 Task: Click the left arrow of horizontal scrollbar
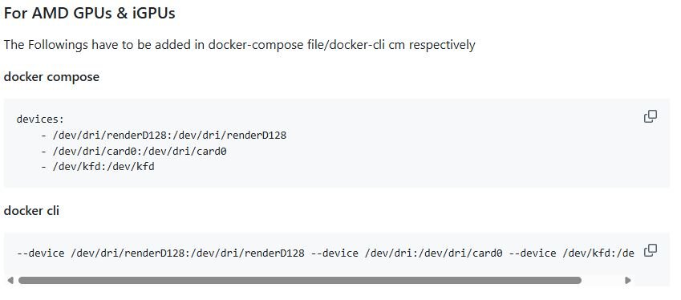click(10, 281)
